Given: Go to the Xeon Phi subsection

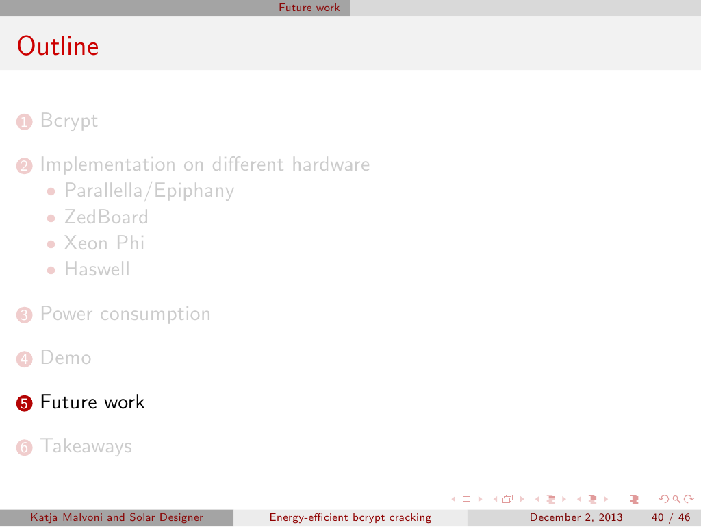Looking at the screenshot, I should click(x=104, y=243).
